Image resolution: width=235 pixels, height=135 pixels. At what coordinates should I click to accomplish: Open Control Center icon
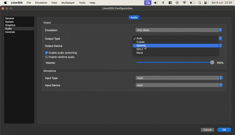pyautogui.click(x=206, y=3)
